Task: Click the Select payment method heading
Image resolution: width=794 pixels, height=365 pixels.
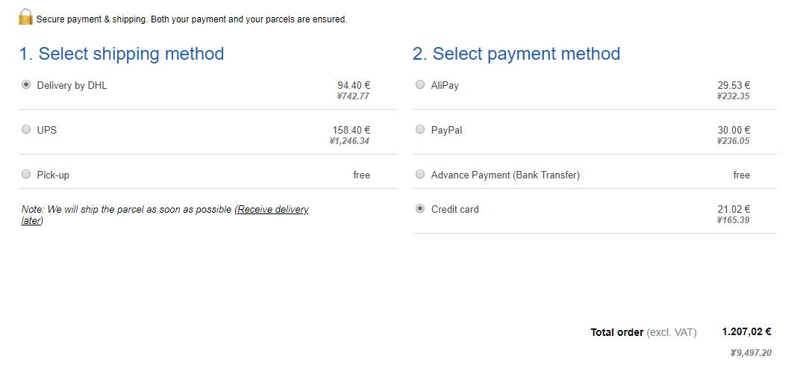Action: 516,54
